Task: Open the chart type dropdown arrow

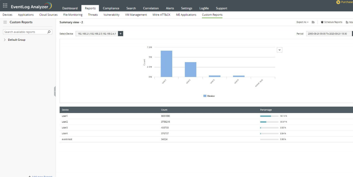Action: tap(279, 50)
